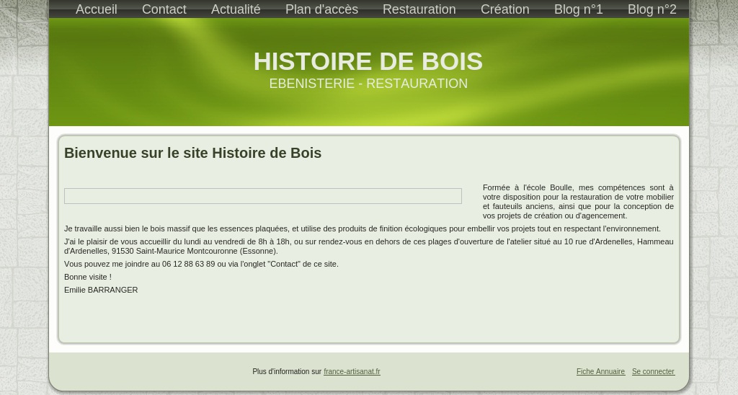Viewport: 738px width, 395px height.
Task: Click the paragraph starting 'Formée à l'école Boulle'
Action: click(578, 202)
